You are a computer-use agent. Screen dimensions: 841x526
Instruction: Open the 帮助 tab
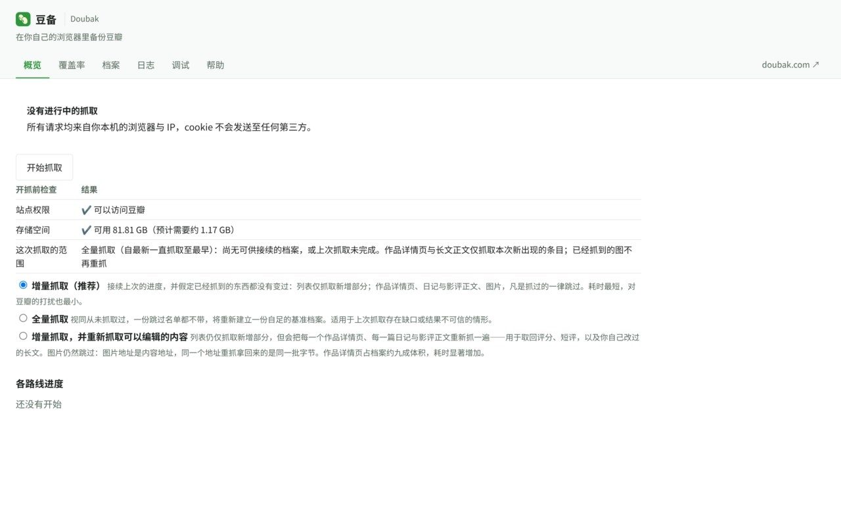coord(216,65)
